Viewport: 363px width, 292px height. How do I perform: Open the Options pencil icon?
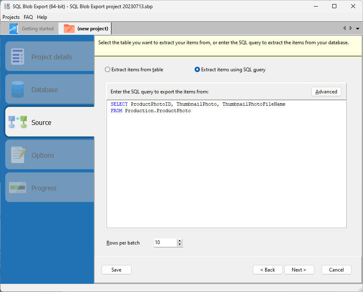(17, 154)
